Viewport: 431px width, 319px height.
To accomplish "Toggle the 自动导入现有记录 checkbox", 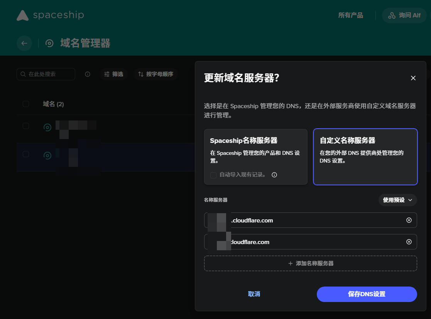I will coord(213,175).
